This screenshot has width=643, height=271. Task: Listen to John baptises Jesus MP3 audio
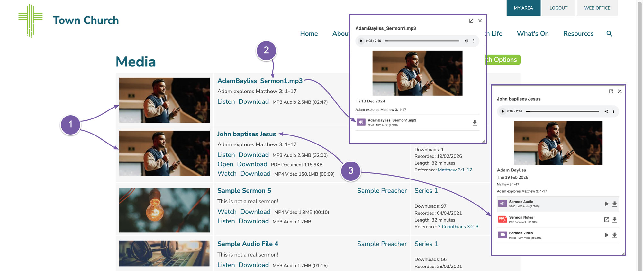pyautogui.click(x=226, y=155)
